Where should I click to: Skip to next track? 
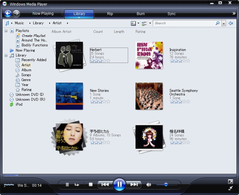coord(134,185)
